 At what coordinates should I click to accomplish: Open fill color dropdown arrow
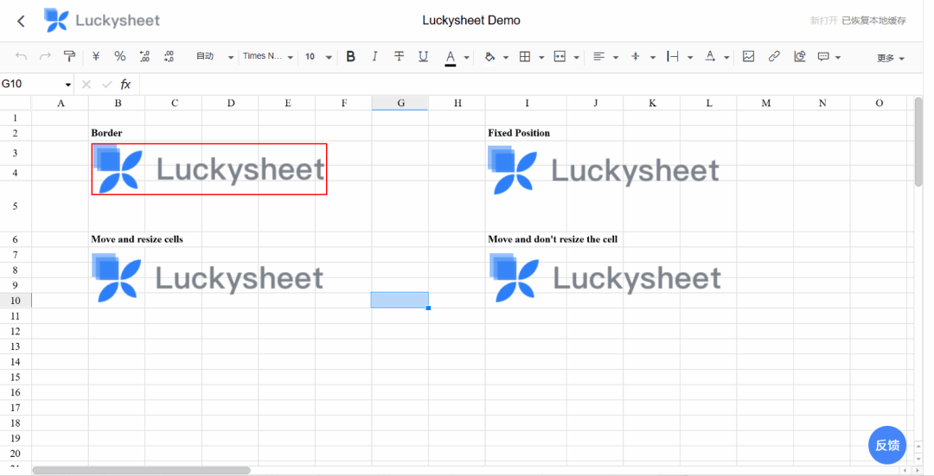(506, 58)
